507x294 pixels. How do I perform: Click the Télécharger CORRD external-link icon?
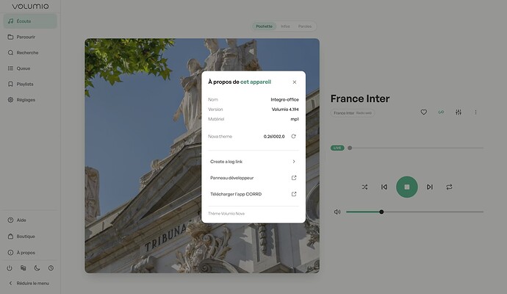[294, 194]
